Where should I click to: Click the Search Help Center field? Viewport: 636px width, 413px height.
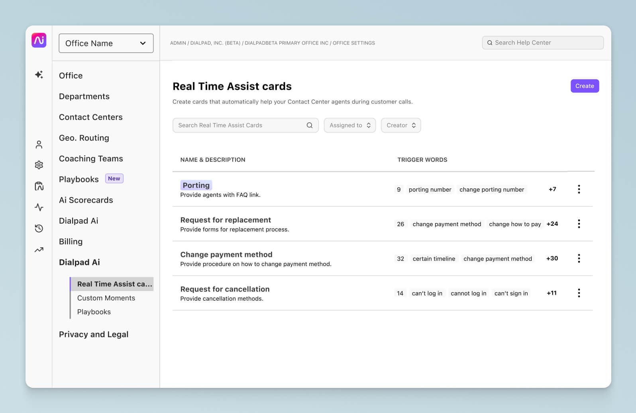pos(543,43)
